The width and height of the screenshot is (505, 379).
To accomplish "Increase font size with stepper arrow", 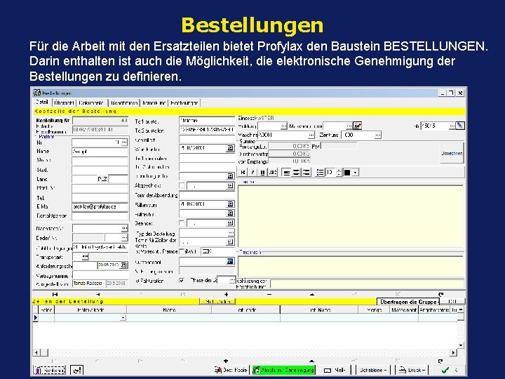I will point(339,170).
